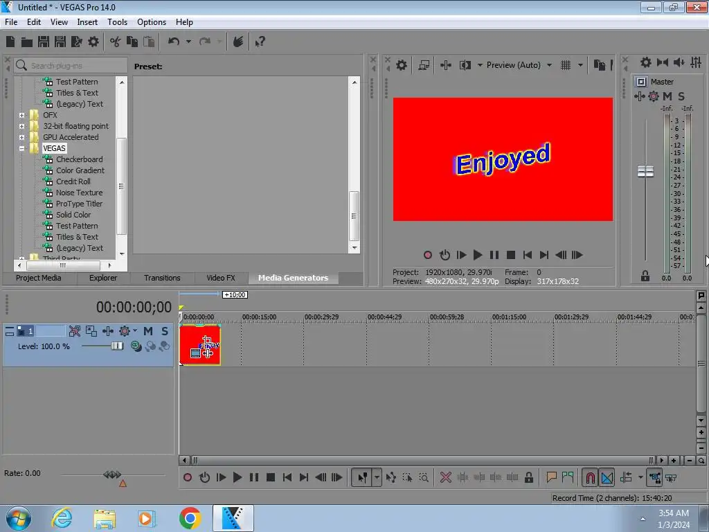Open project properties gear in main toolbar
709x532 pixels.
[93, 42]
